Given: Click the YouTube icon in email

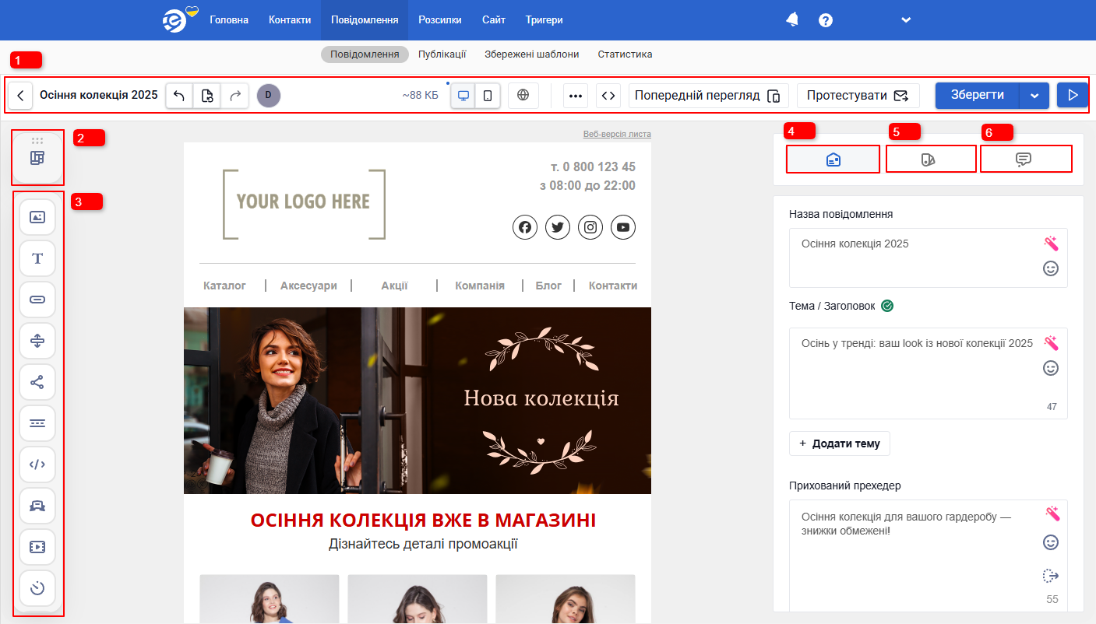Looking at the screenshot, I should [x=623, y=227].
